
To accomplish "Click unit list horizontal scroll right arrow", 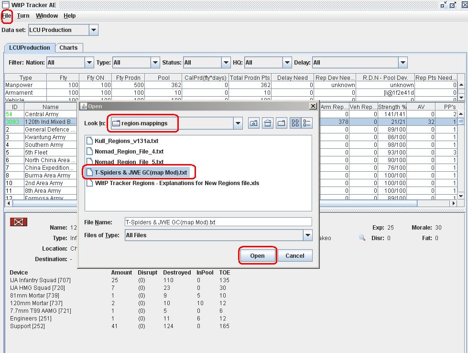I will tap(453, 203).
